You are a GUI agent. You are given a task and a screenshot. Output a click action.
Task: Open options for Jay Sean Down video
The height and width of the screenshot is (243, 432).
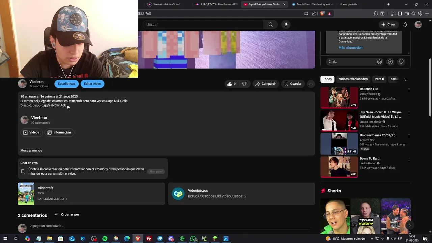point(409,113)
